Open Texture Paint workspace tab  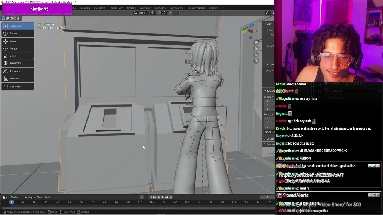[116, 8]
